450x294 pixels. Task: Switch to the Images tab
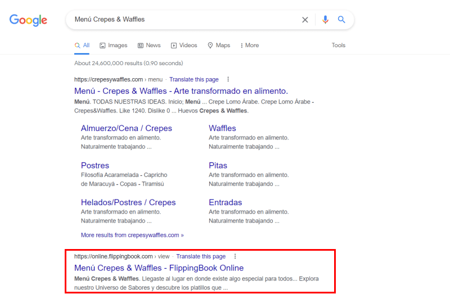114,46
